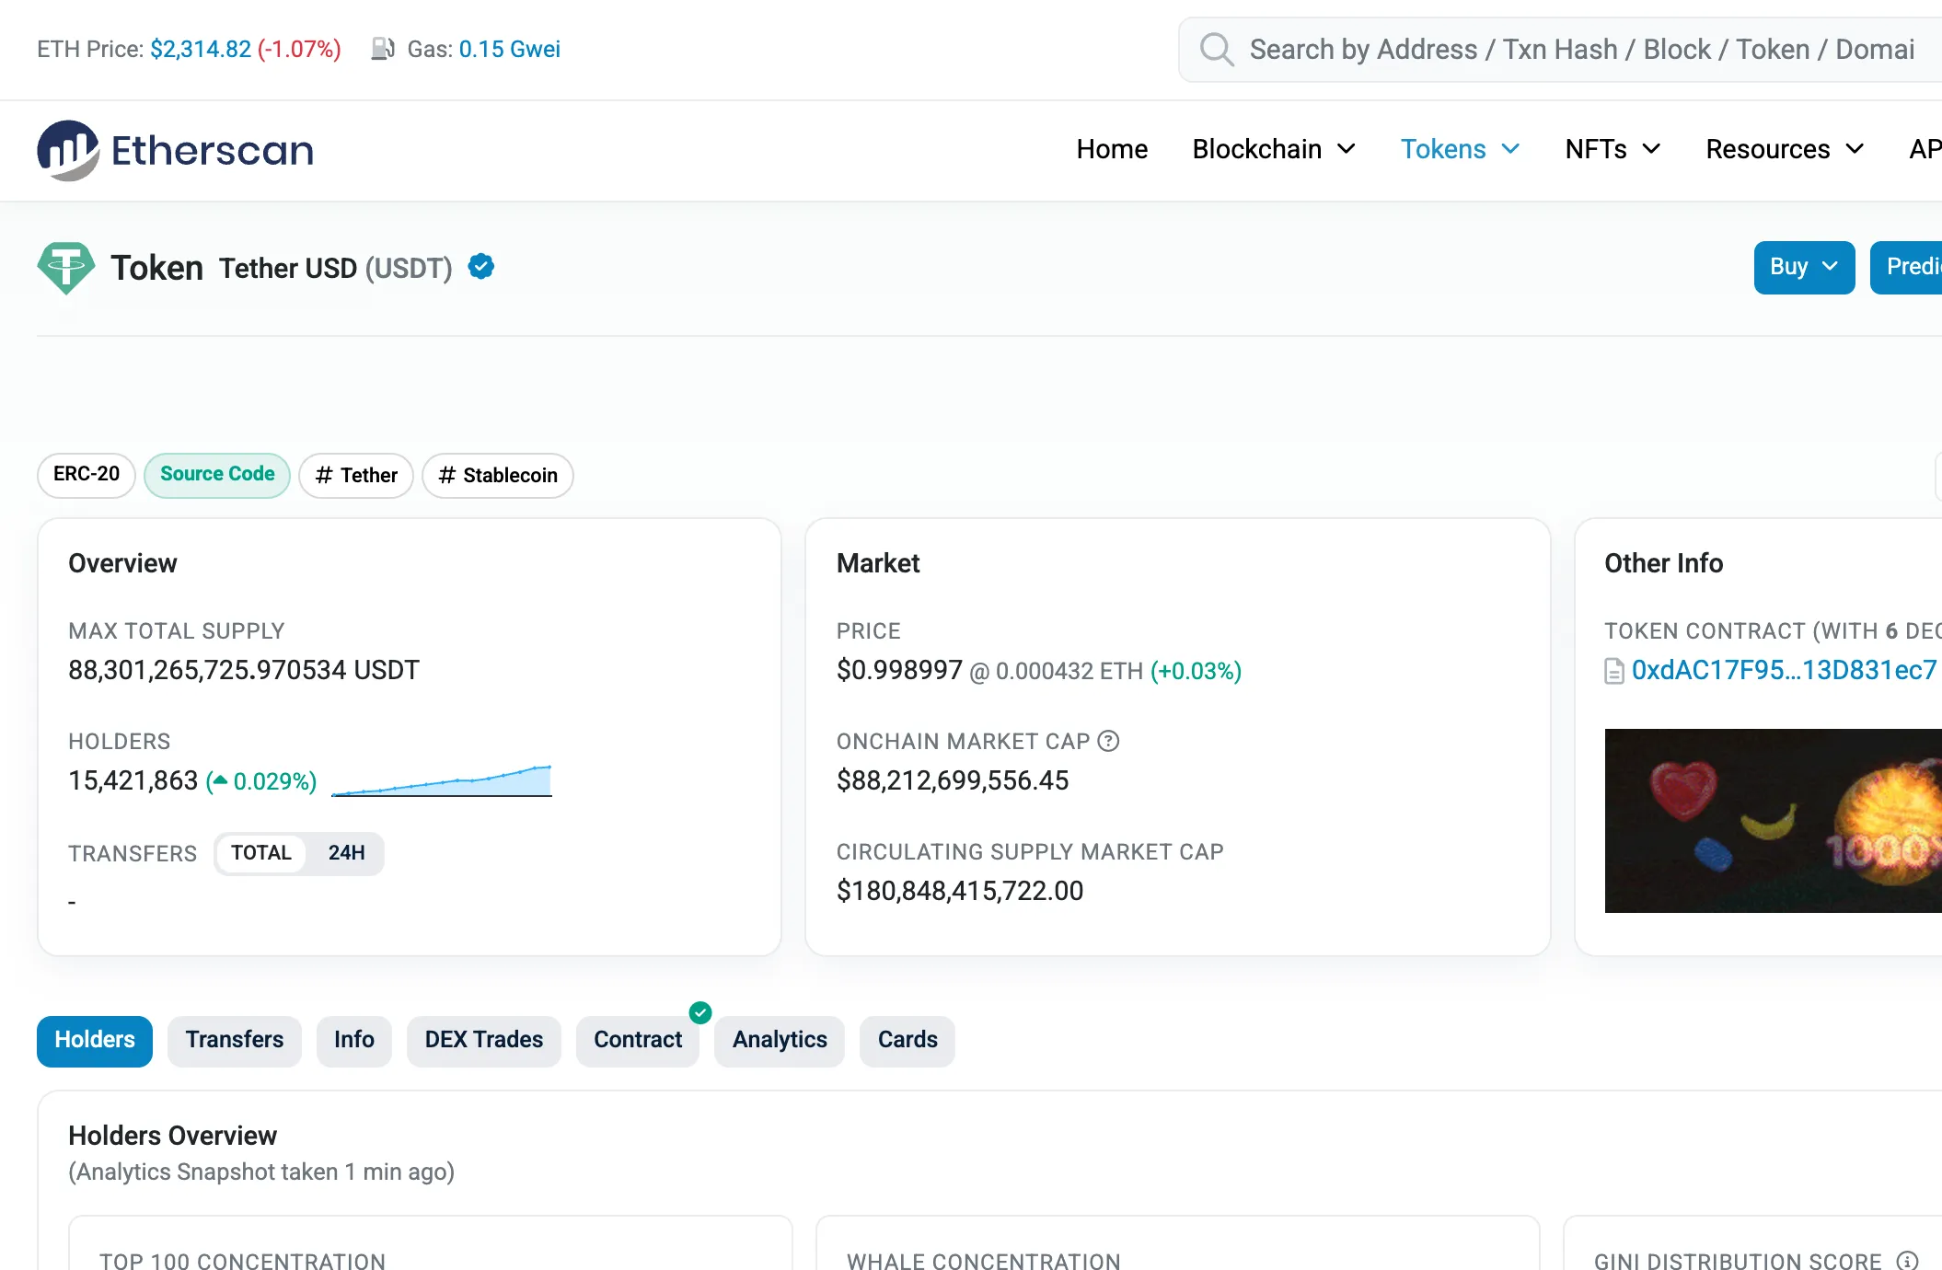Click the Etherscan logo
1942x1270 pixels.
(175, 150)
